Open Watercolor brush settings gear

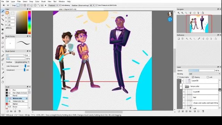pos(26,98)
